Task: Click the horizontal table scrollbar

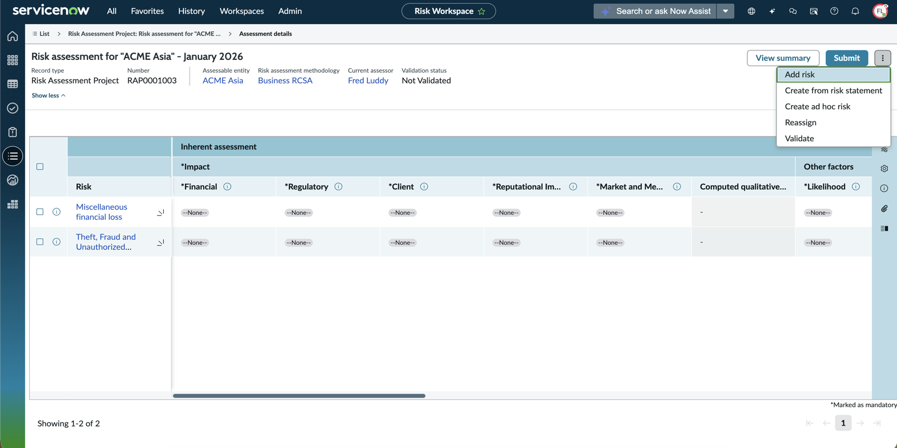Action: click(299, 395)
